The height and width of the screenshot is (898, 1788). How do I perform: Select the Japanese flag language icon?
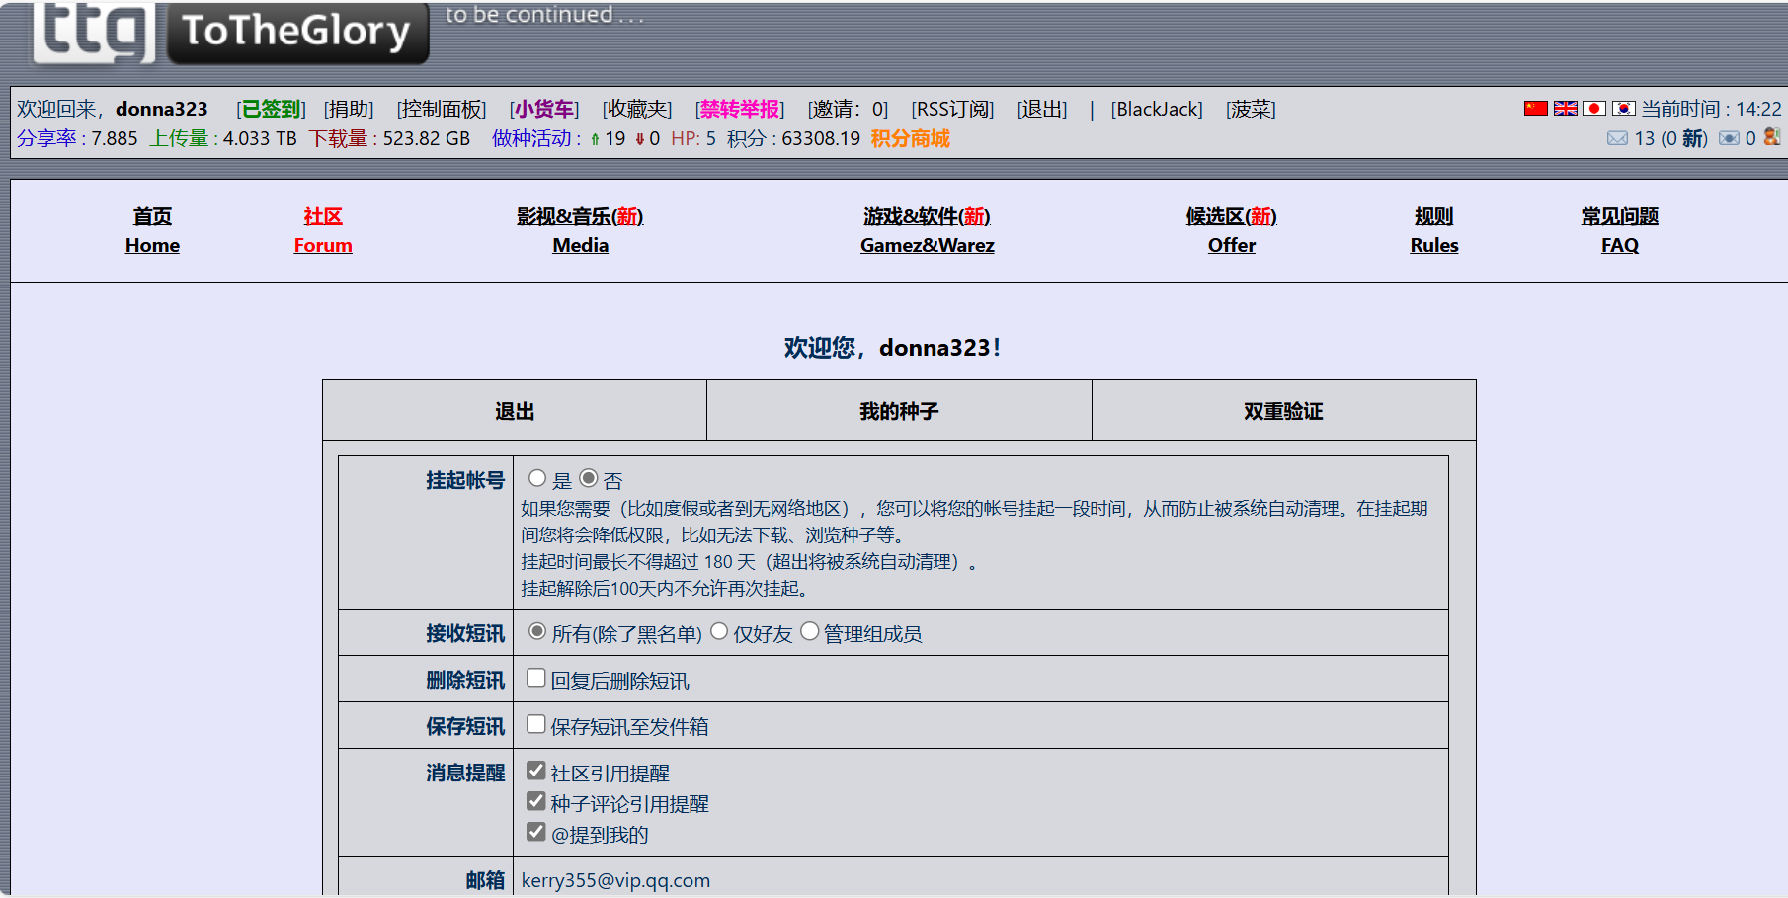coord(1593,109)
